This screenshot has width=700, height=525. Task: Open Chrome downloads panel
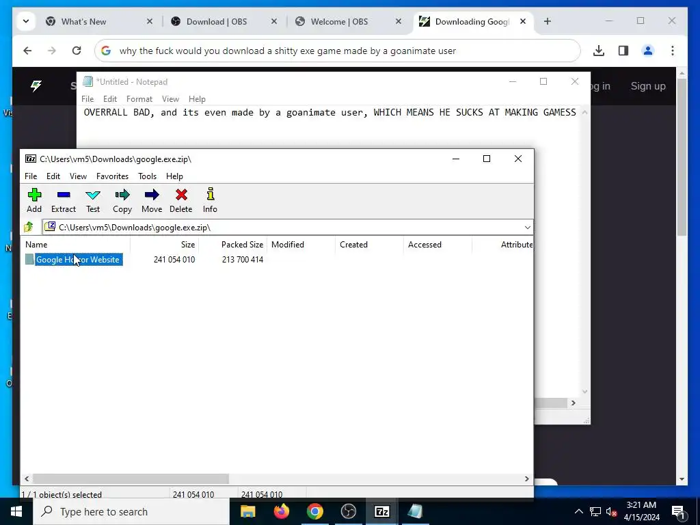pyautogui.click(x=599, y=51)
